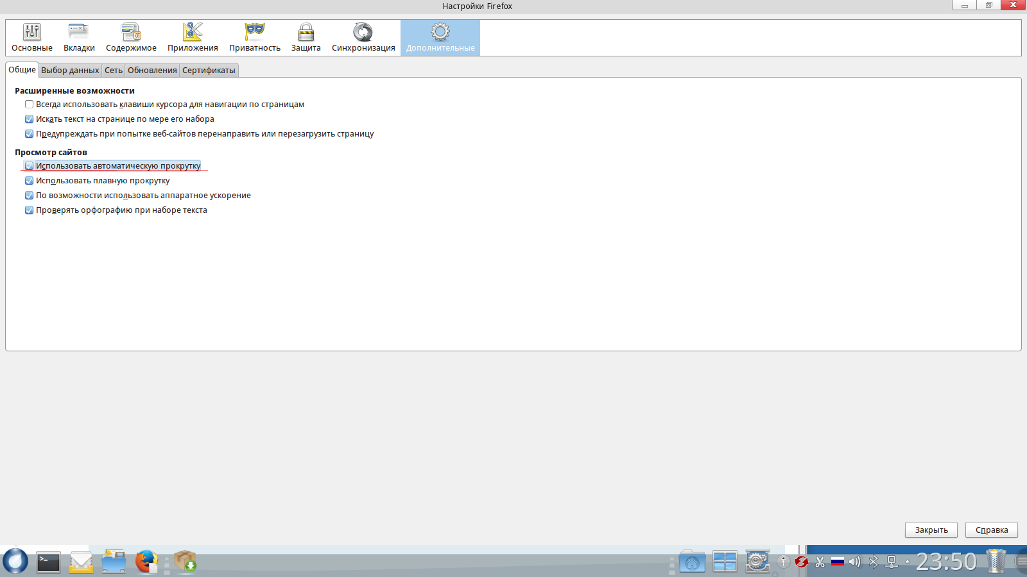
Task: Switch to the Сертификаты tab
Action: tap(209, 71)
